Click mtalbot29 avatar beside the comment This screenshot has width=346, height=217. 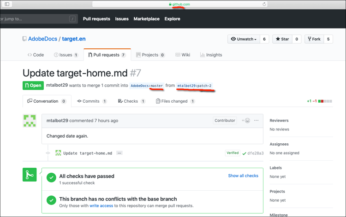(30, 121)
